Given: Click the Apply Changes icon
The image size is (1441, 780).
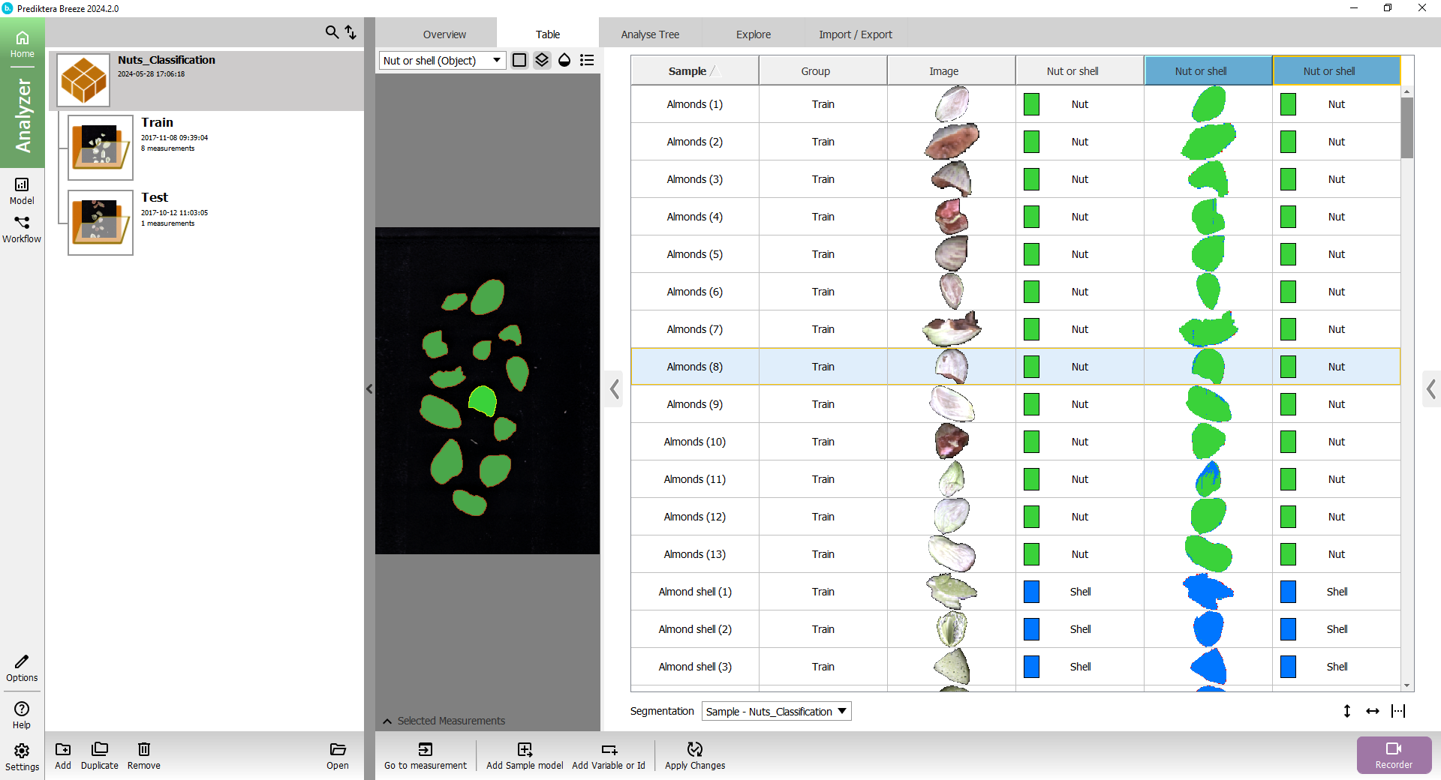Looking at the screenshot, I should click(x=695, y=749).
